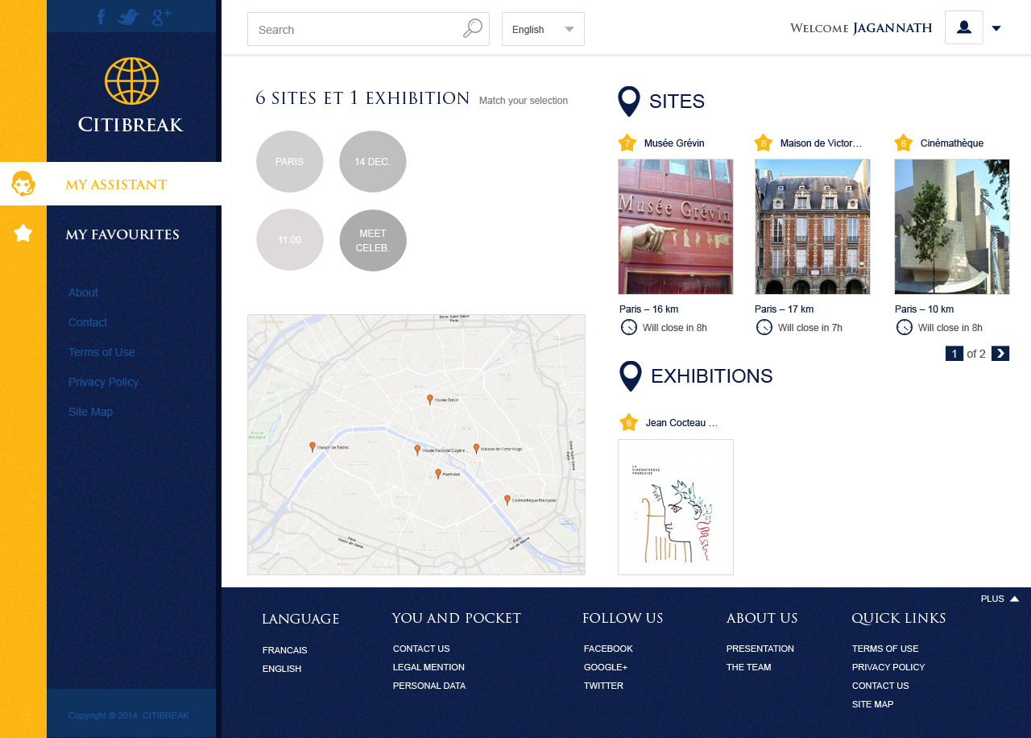Click the star badge of Jean Cocteau exhibition
The width and height of the screenshot is (1031, 738).
(629, 423)
